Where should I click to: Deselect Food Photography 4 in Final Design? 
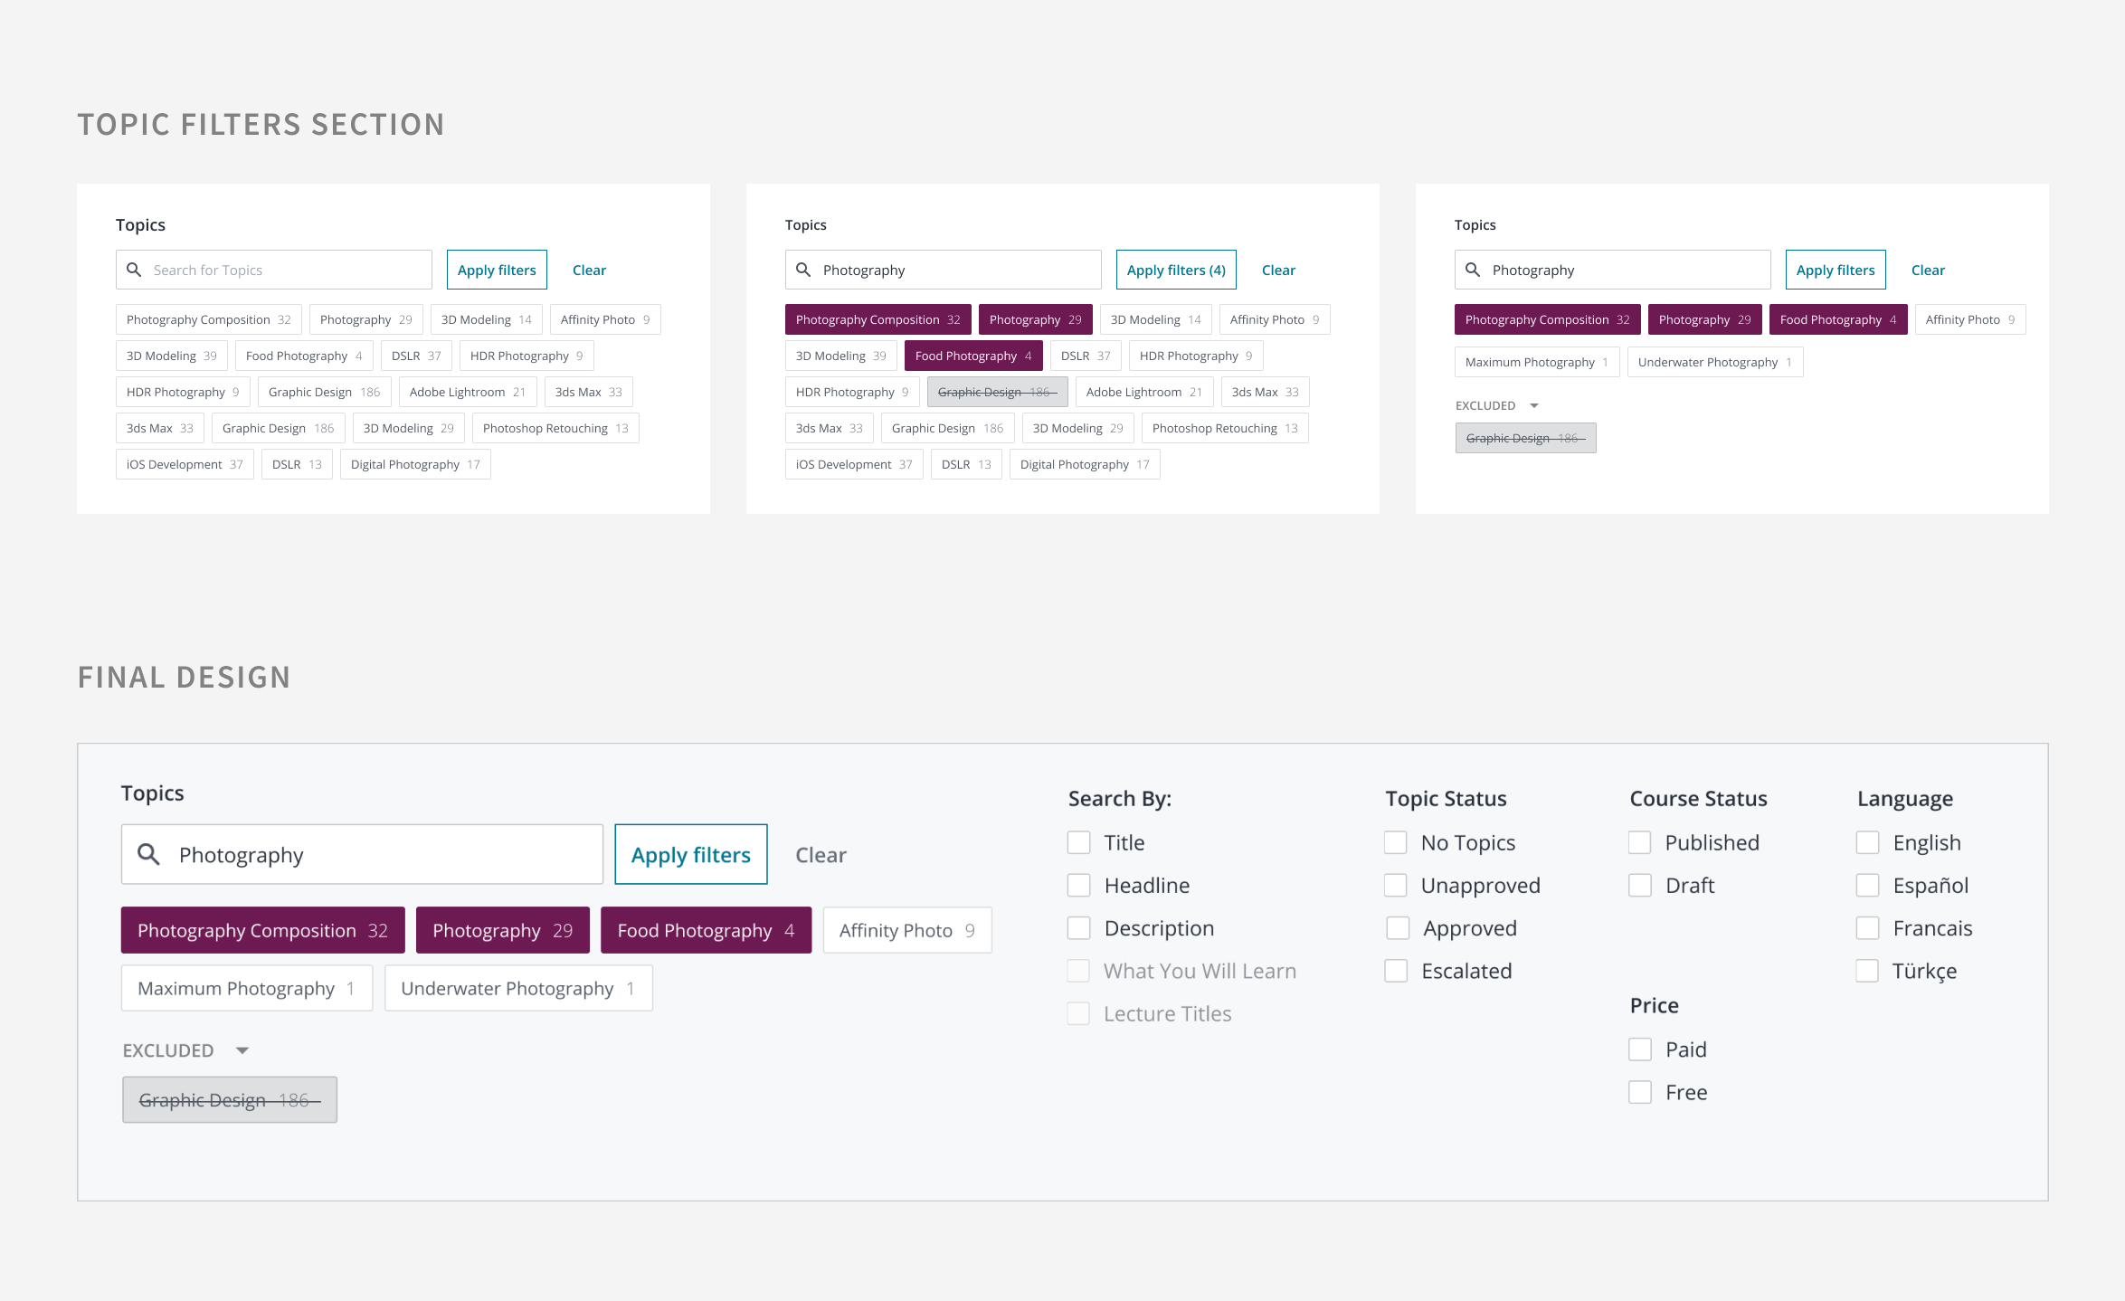(x=706, y=930)
